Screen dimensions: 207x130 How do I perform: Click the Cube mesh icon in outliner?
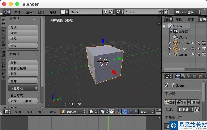[x=175, y=49]
